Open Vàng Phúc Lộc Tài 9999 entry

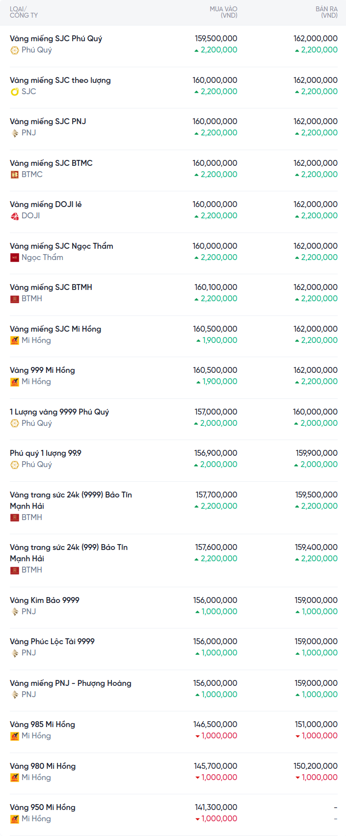52,641
